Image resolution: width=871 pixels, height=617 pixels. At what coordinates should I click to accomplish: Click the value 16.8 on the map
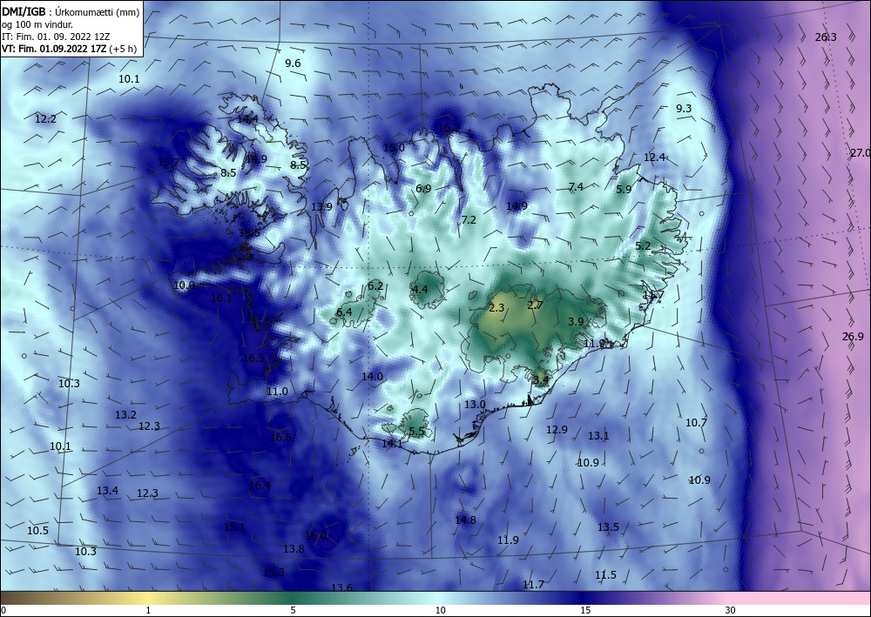pyautogui.click(x=280, y=437)
